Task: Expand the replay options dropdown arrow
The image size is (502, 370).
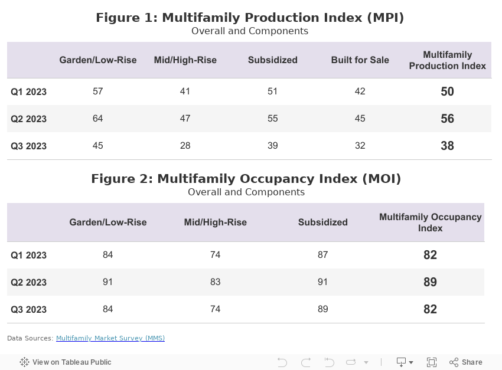Action: tap(366, 362)
